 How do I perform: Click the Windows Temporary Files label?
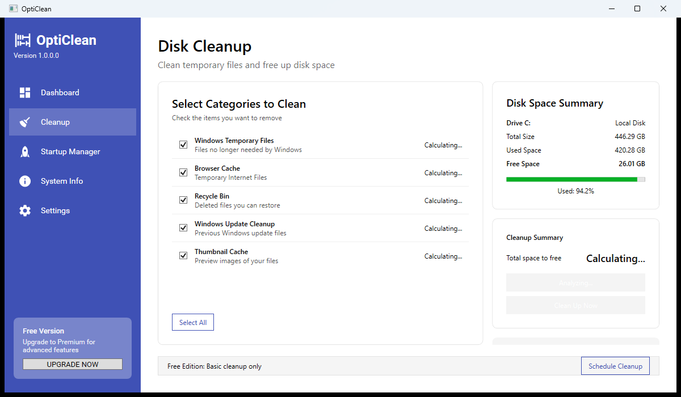tap(234, 141)
